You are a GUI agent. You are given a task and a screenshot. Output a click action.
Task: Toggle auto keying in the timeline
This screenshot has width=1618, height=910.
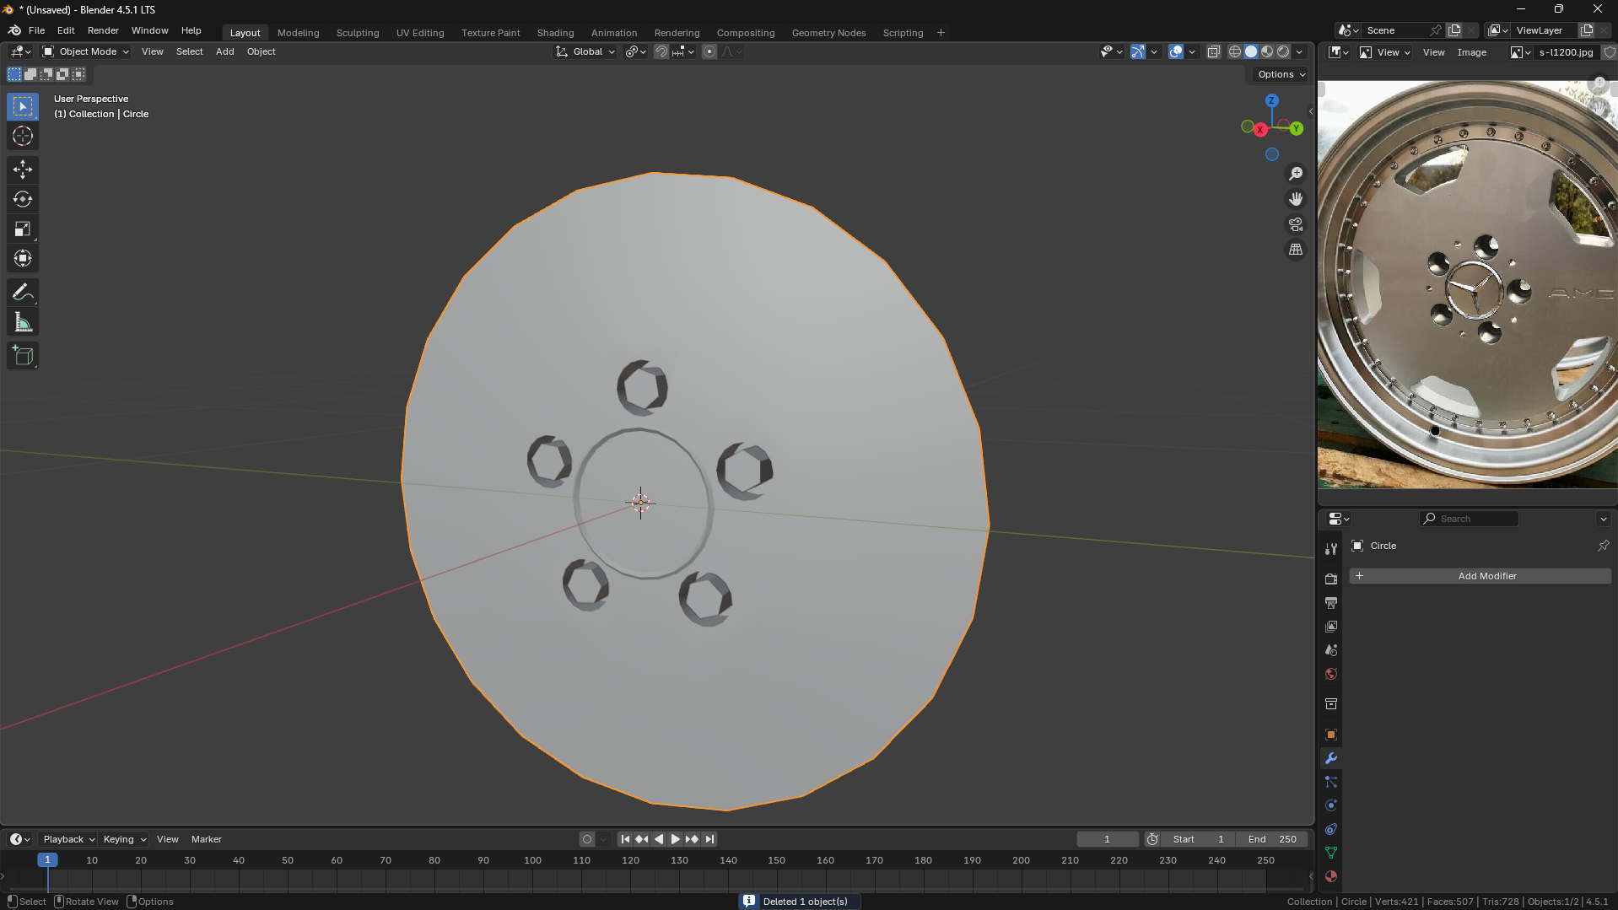click(587, 839)
